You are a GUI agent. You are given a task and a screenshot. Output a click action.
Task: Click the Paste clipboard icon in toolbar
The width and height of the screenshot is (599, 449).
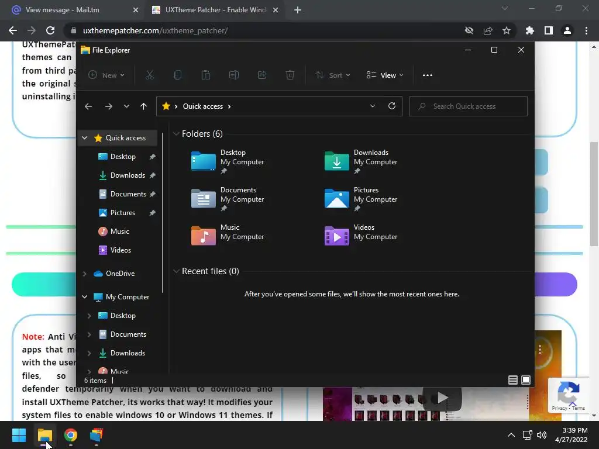click(206, 75)
